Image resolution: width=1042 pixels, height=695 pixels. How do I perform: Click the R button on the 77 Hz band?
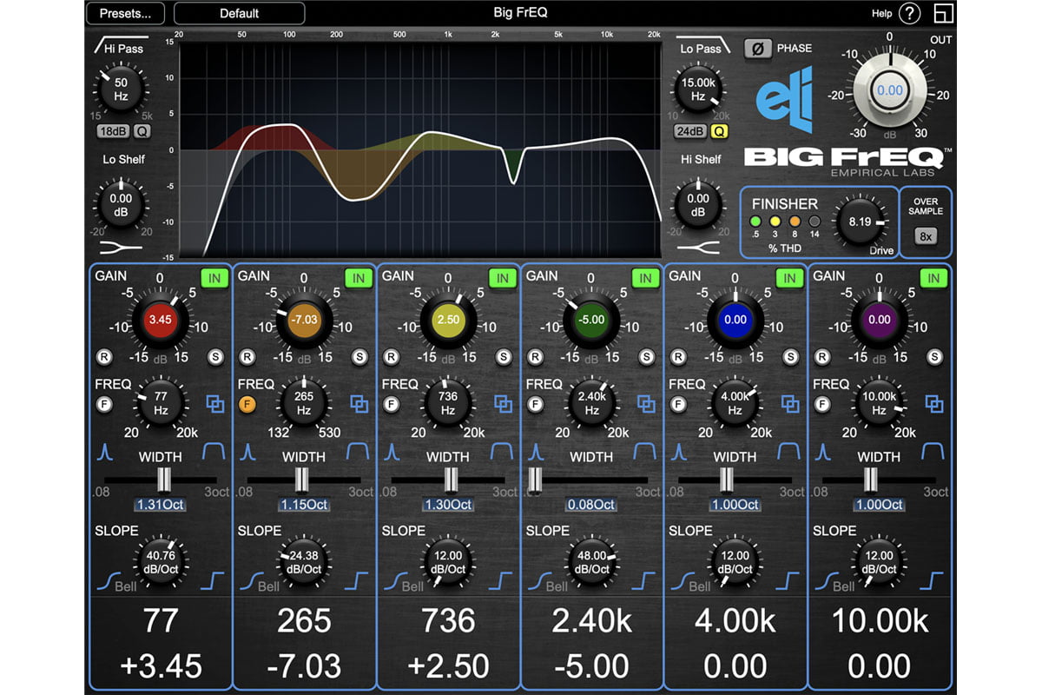(x=104, y=356)
